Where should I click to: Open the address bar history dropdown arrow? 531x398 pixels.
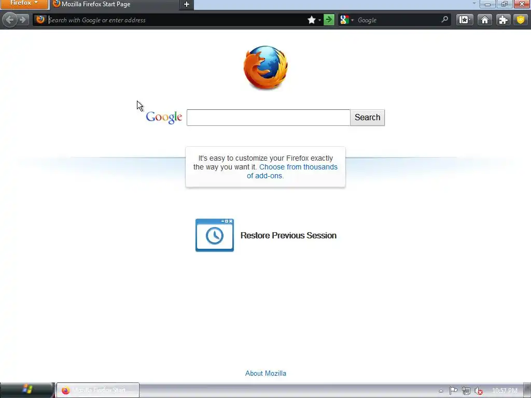(x=319, y=20)
